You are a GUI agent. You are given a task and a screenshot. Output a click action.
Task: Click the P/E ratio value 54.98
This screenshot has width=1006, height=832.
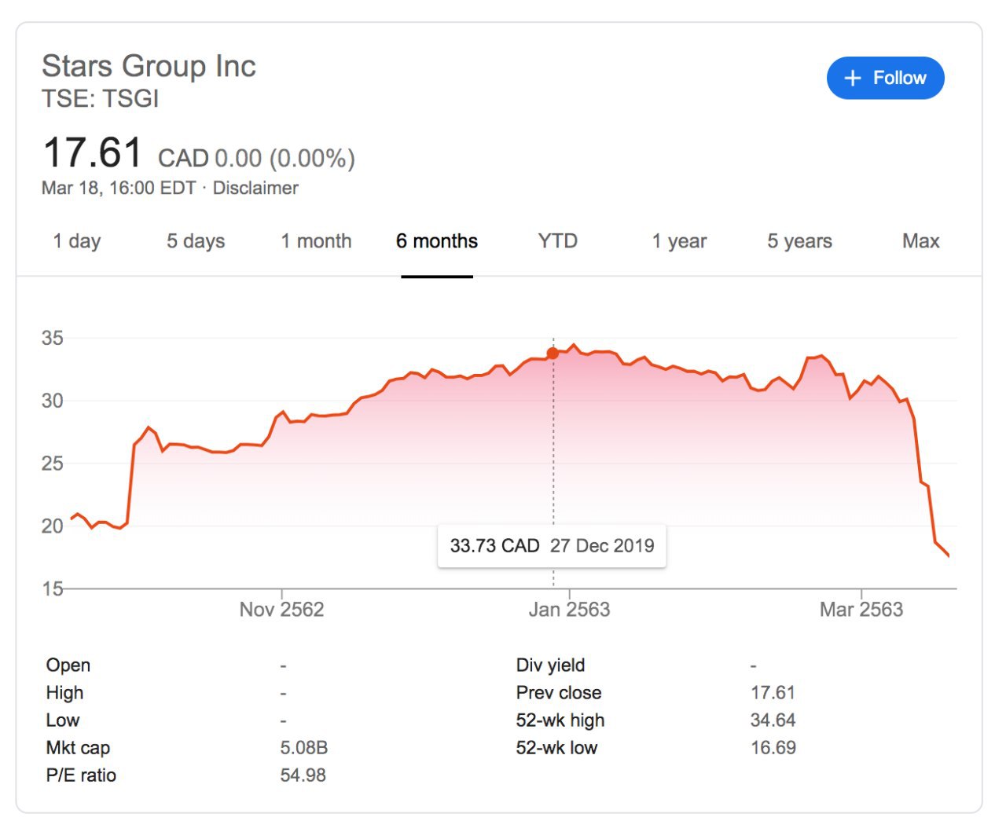pyautogui.click(x=303, y=775)
